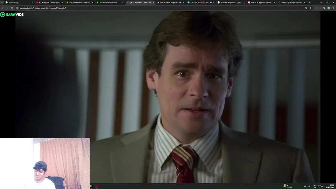Close the 'Ver Dr. House 5x7 Online' tab

pyautogui.click(x=153, y=2)
